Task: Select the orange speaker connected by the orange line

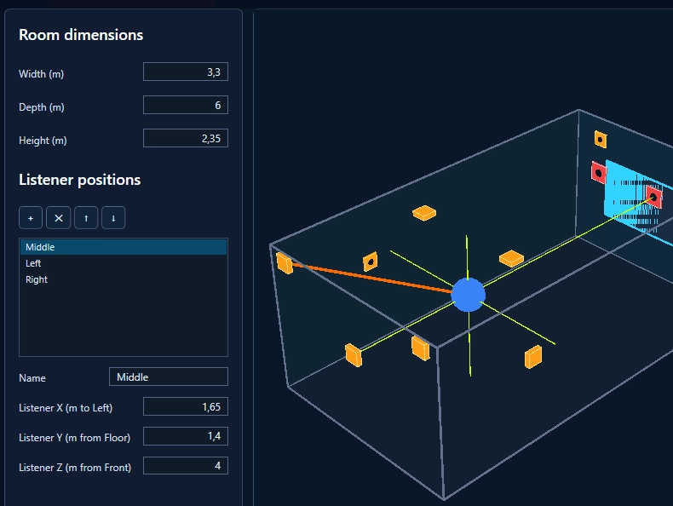Action: click(x=285, y=263)
